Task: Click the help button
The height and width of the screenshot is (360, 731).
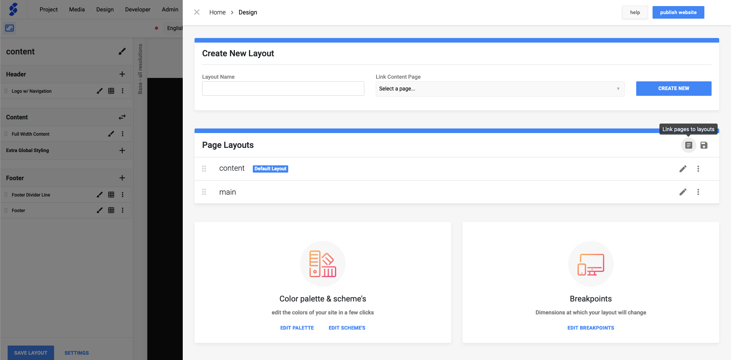Action: coord(635,12)
